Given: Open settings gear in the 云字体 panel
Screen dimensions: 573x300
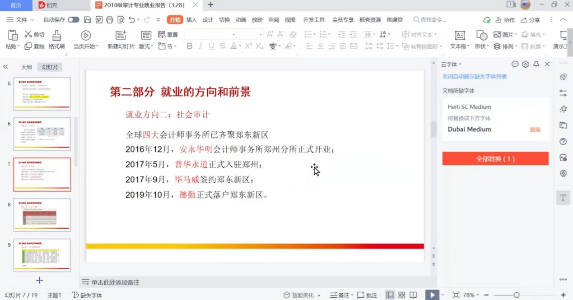Looking at the screenshot, I should click(x=525, y=65).
